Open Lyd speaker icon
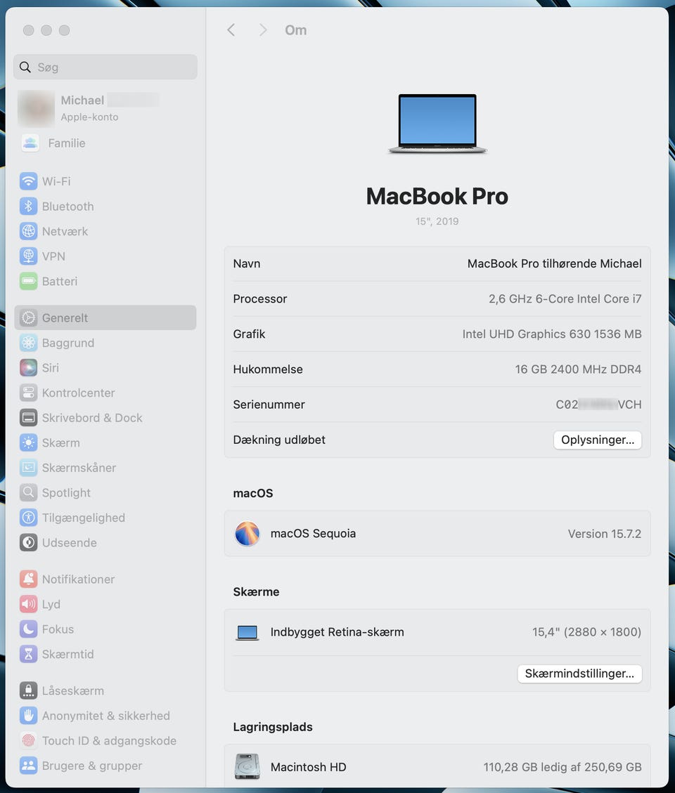The height and width of the screenshot is (793, 675). (x=28, y=604)
